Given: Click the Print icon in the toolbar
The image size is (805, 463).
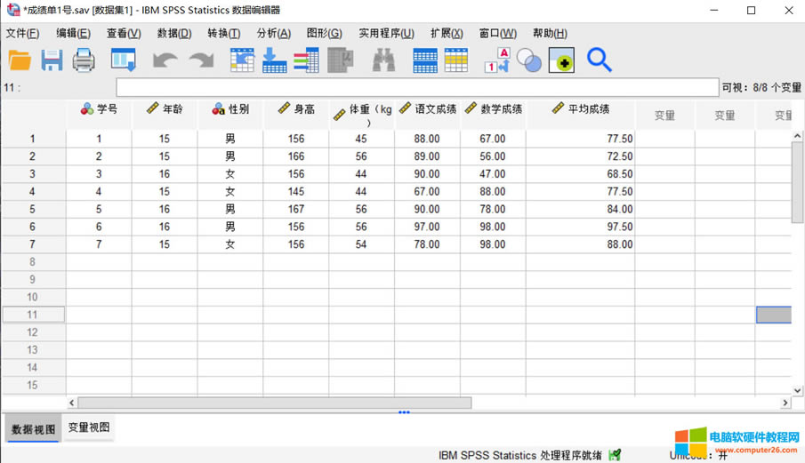Looking at the screenshot, I should pos(84,60).
